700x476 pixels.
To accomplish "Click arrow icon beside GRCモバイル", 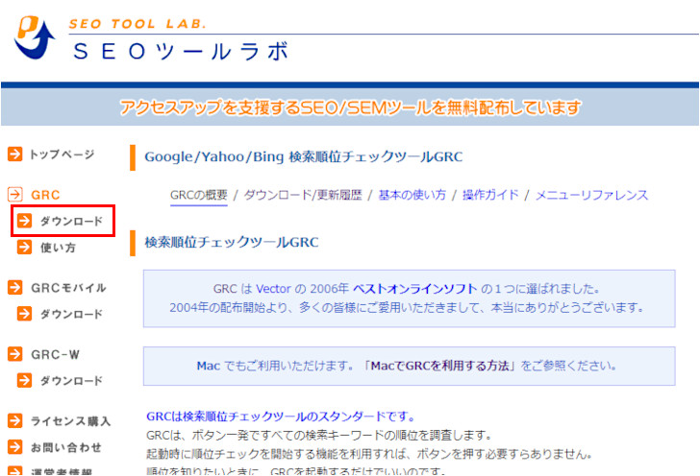I will pos(15,288).
